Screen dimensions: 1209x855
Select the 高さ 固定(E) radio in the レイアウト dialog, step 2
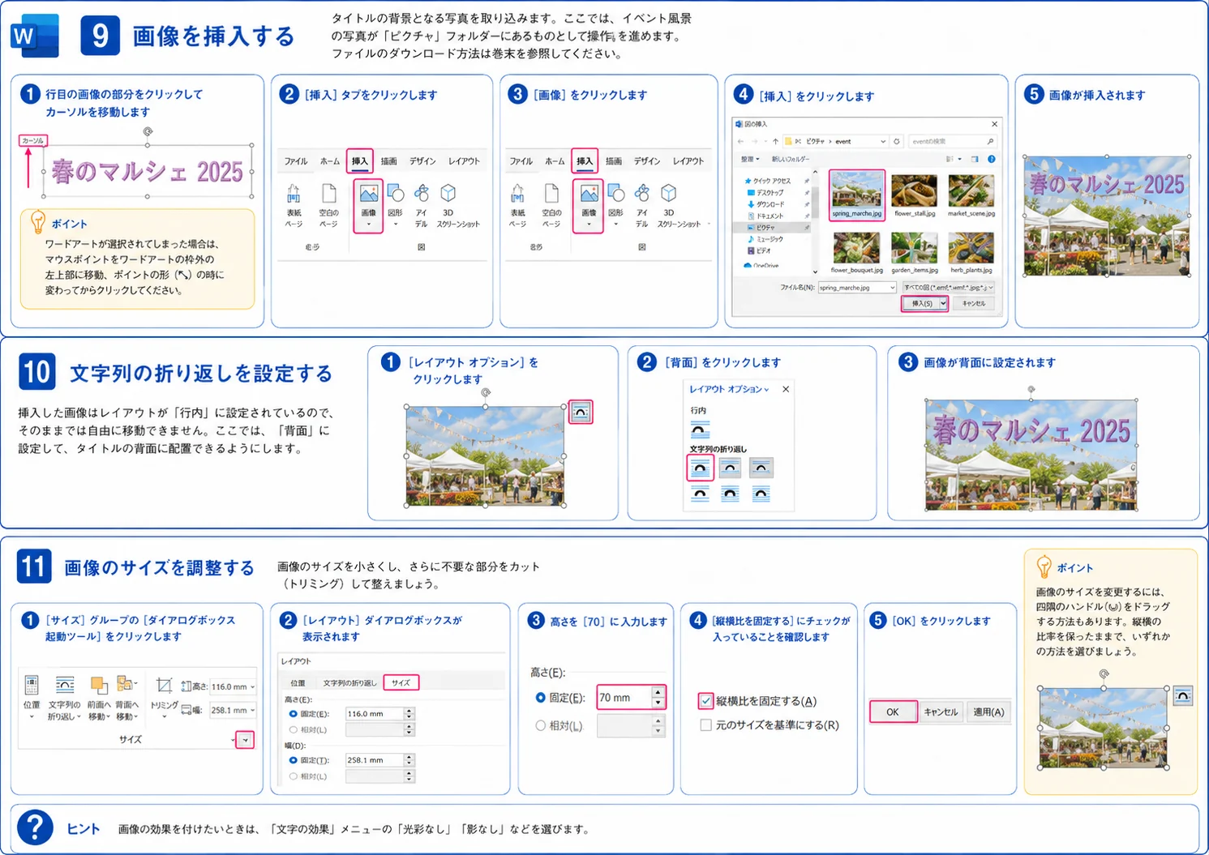tap(293, 714)
